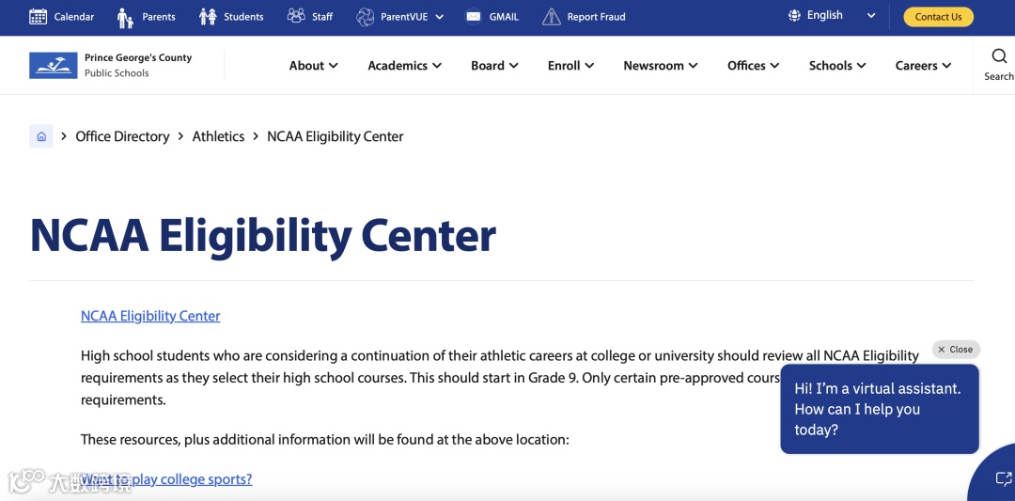Go to home via breadcrumb house icon
1015x501 pixels.
41,136
